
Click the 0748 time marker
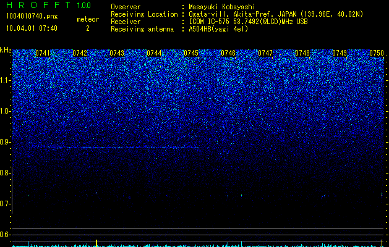pos(302,53)
